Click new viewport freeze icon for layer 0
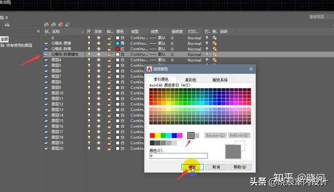The width and height of the screenshot is (334, 192). [x=214, y=38]
